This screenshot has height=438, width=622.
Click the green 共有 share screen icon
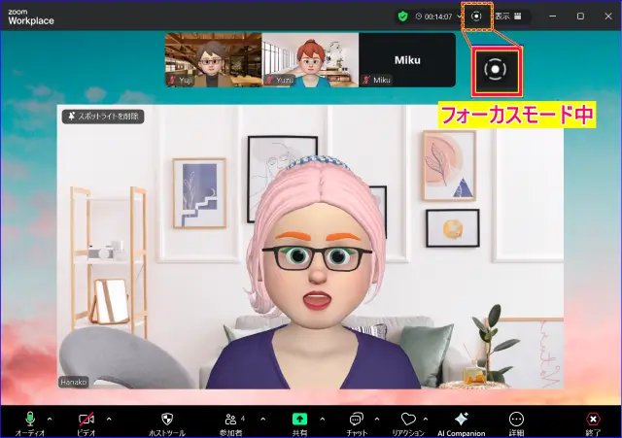(299, 419)
